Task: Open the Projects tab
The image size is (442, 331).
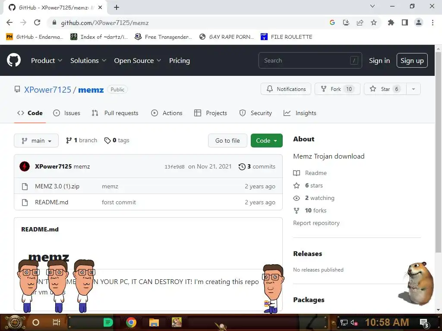Action: coord(211,113)
